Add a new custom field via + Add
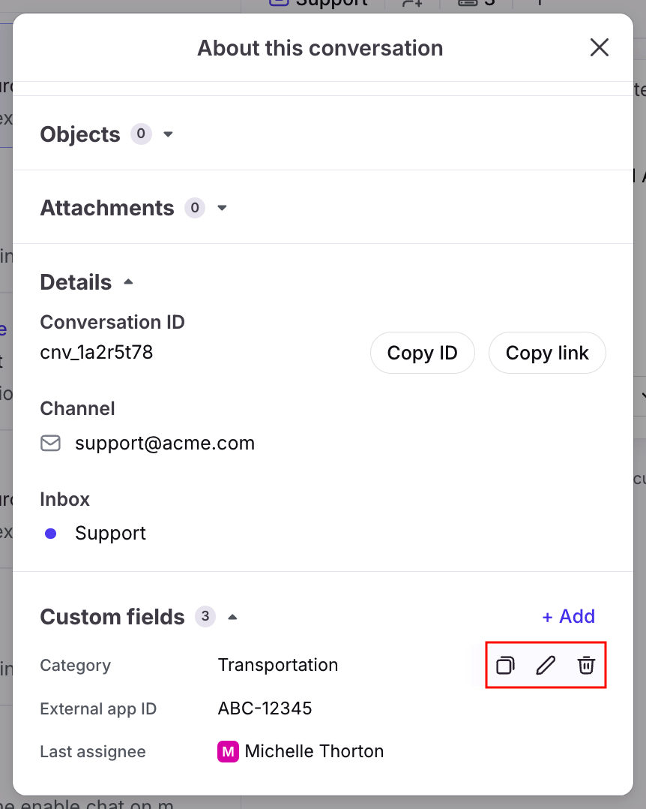Image resolution: width=646 pixels, height=809 pixels. 568,616
